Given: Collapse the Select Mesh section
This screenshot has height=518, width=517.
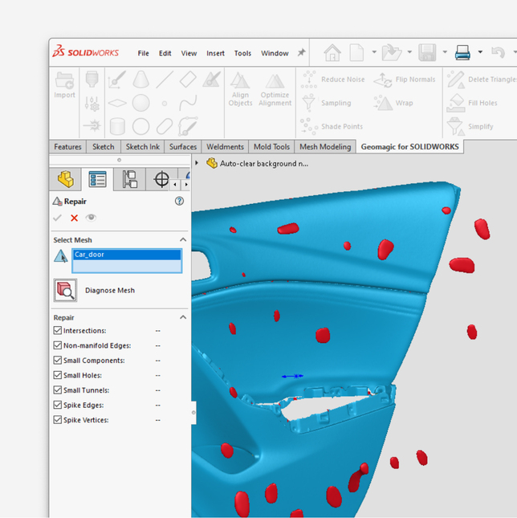Looking at the screenshot, I should (x=183, y=239).
